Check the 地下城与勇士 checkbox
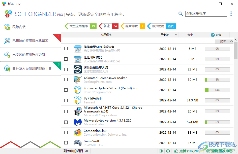The image size is (238, 154). [66, 100]
